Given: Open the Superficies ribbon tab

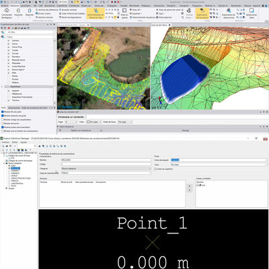Looking at the screenshot, I should (x=62, y=5).
